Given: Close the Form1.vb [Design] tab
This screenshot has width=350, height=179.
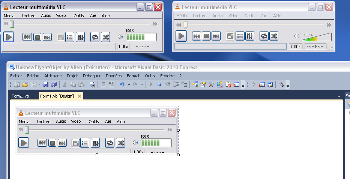Looking at the screenshot, I should 80,96.
